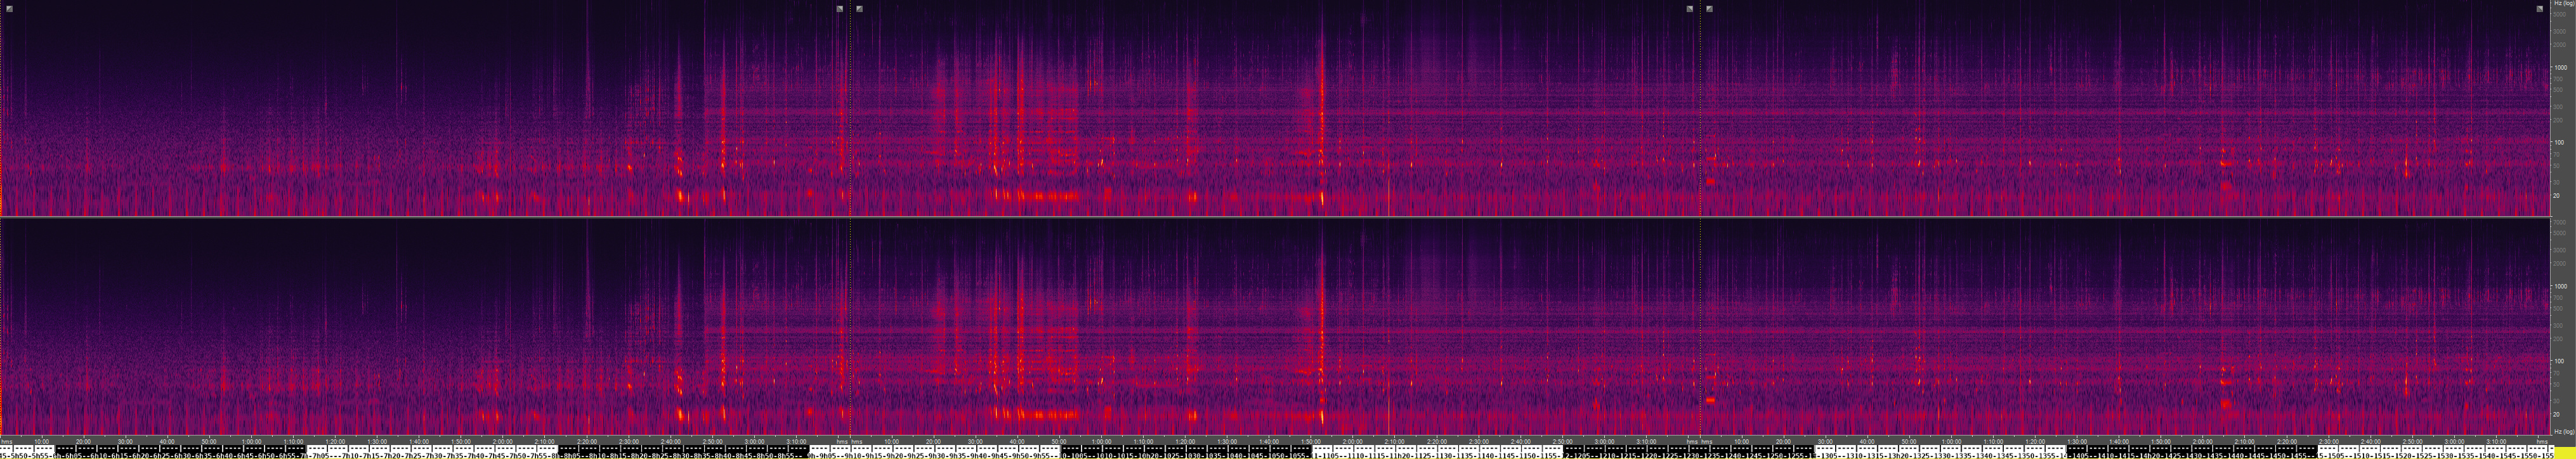The image size is (2576, 459).
Task: Click the 1:00:00 ruler mark in the first clip
Action: pos(251,441)
